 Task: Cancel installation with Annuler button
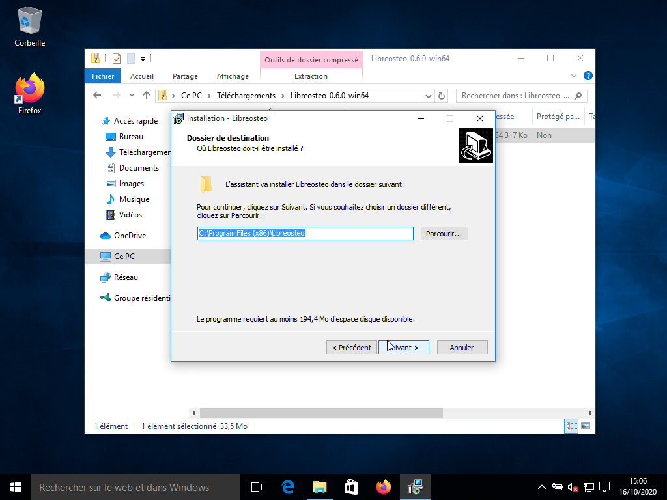[x=462, y=348]
